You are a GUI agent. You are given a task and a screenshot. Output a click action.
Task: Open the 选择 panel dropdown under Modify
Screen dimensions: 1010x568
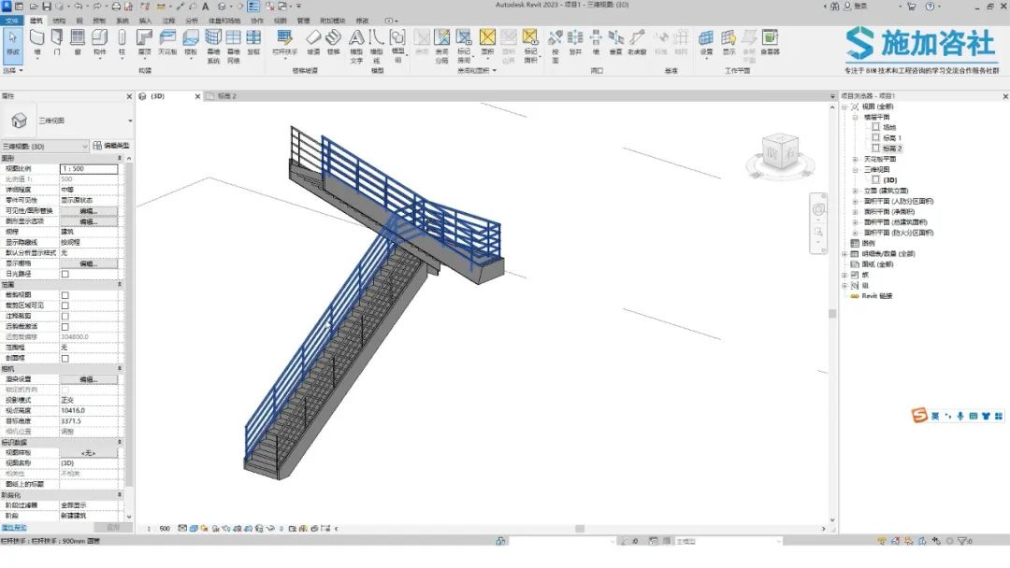click(x=13, y=70)
